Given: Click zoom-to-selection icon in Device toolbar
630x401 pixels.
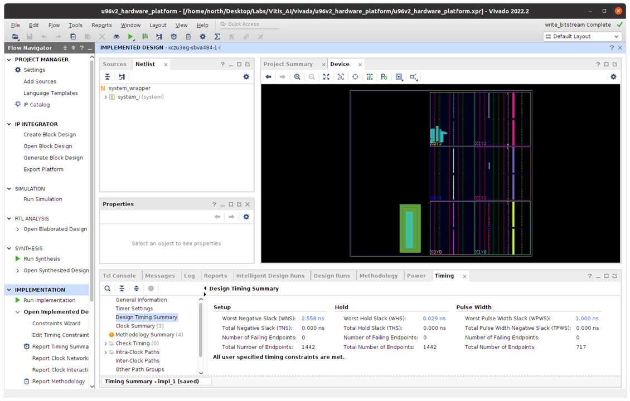Looking at the screenshot, I should (341, 77).
